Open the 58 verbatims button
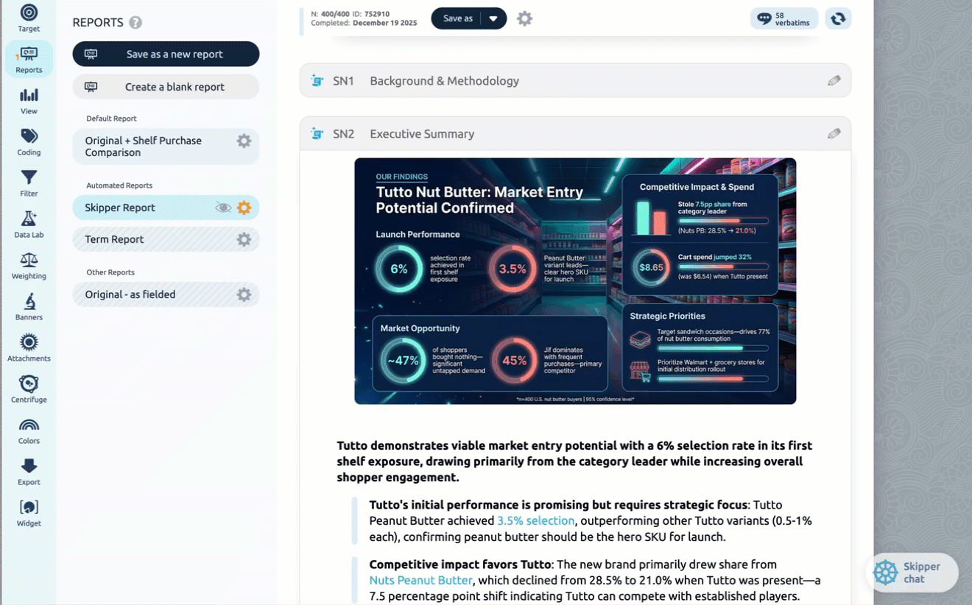 783,18
